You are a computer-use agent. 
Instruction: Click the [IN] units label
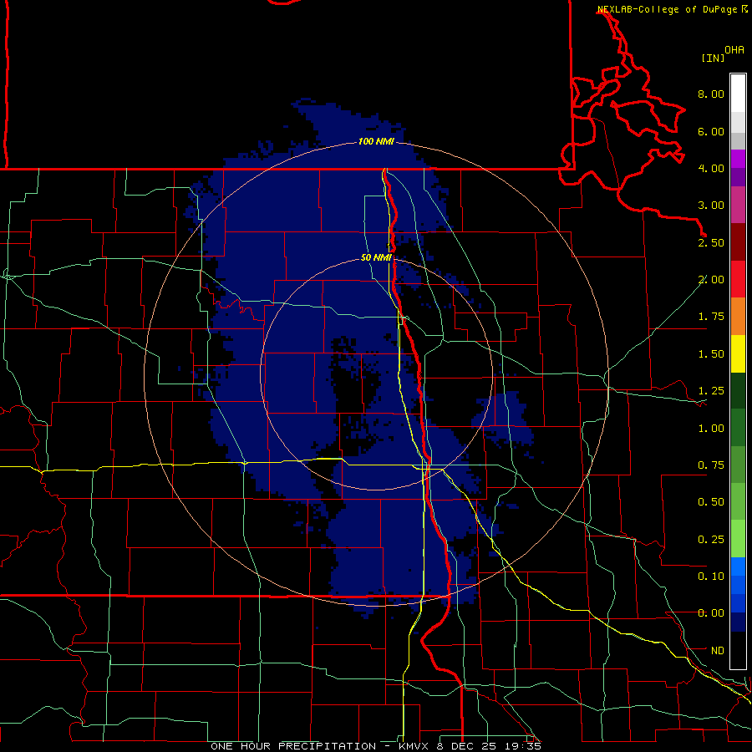point(713,58)
